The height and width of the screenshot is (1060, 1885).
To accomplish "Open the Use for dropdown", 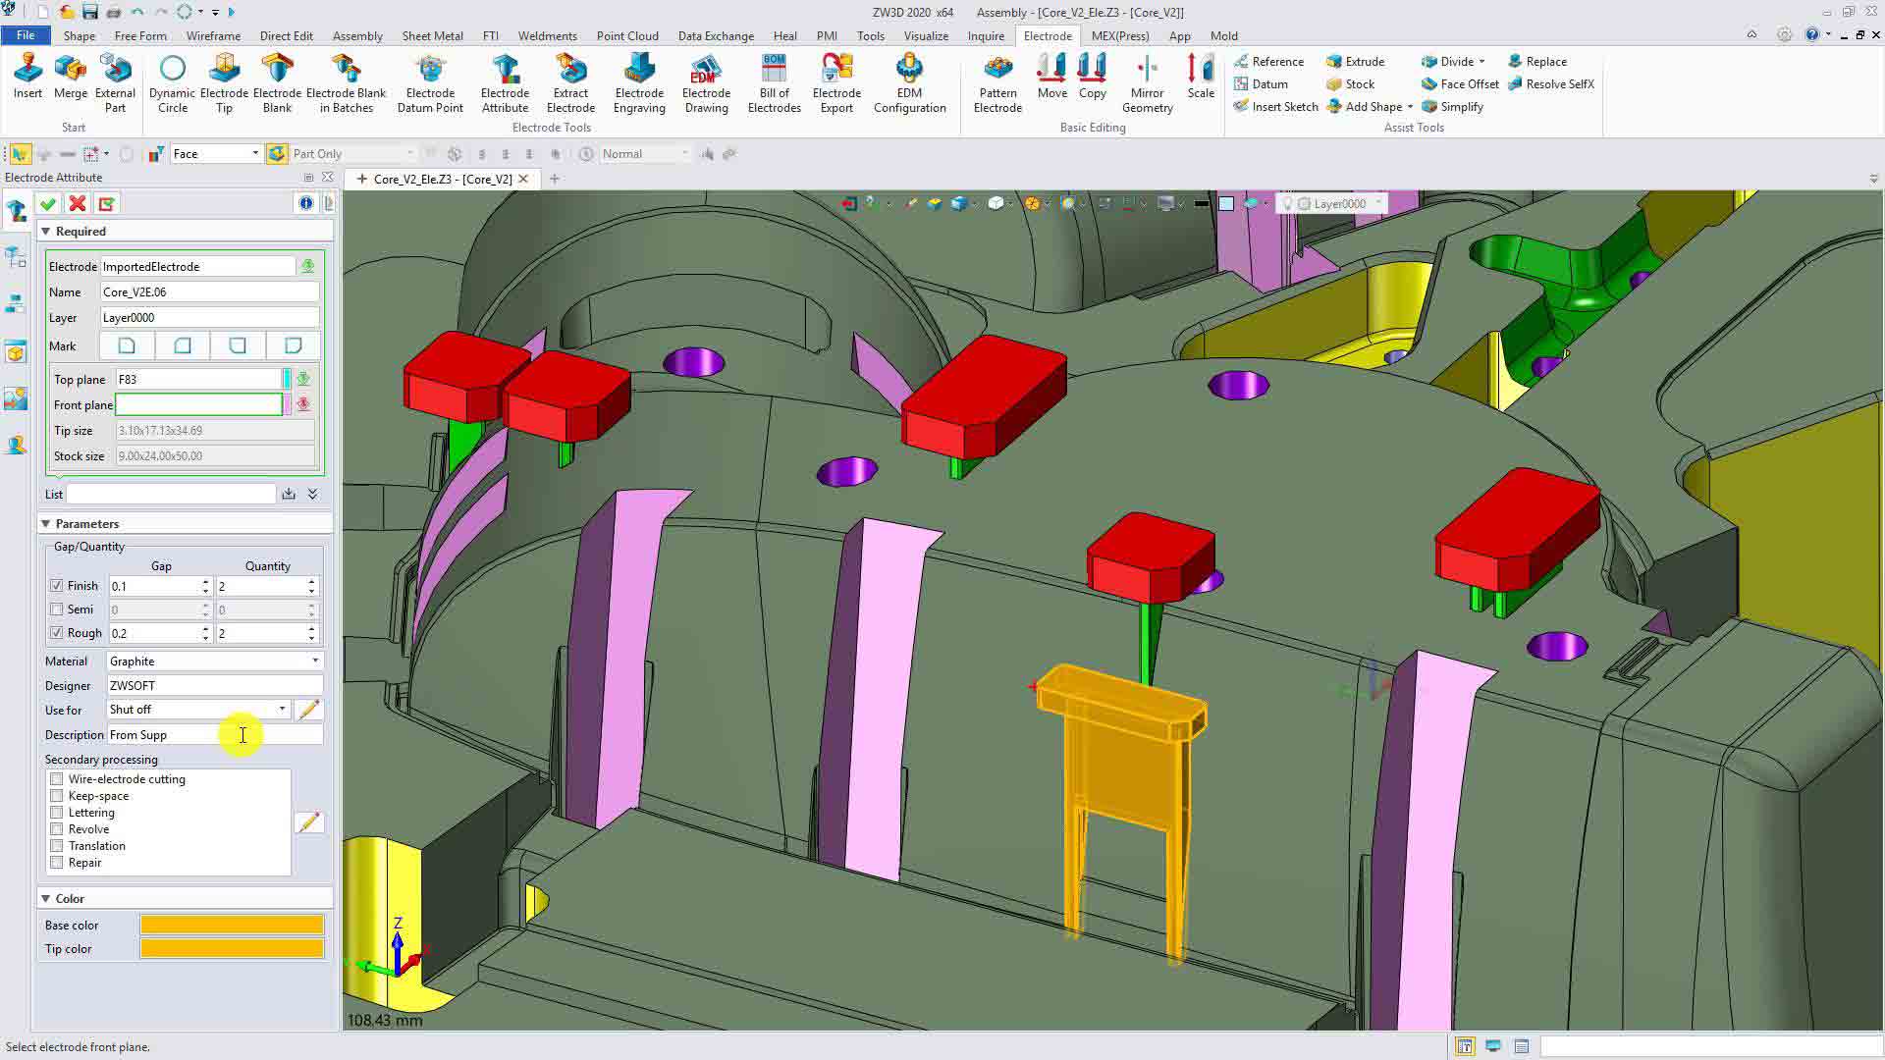I will click(x=282, y=710).
